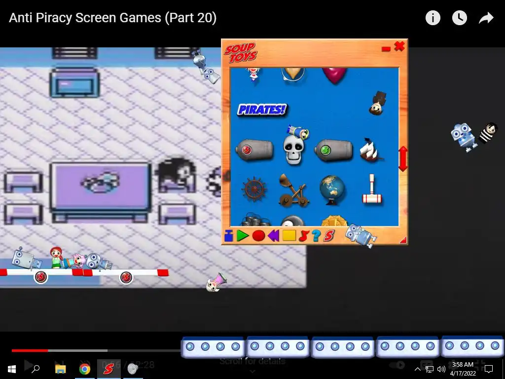The image size is (505, 379).
Task: Stop playback with the yellow square button
Action: (289, 235)
